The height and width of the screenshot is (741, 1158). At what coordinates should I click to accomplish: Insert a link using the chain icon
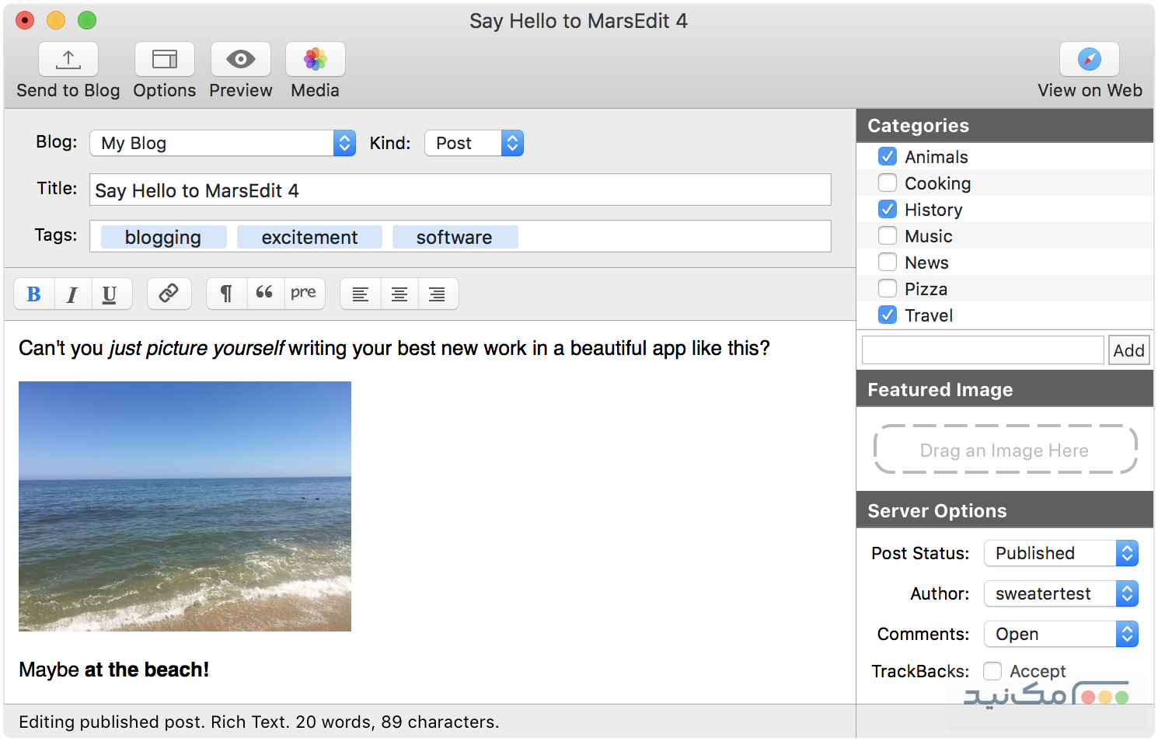169,294
